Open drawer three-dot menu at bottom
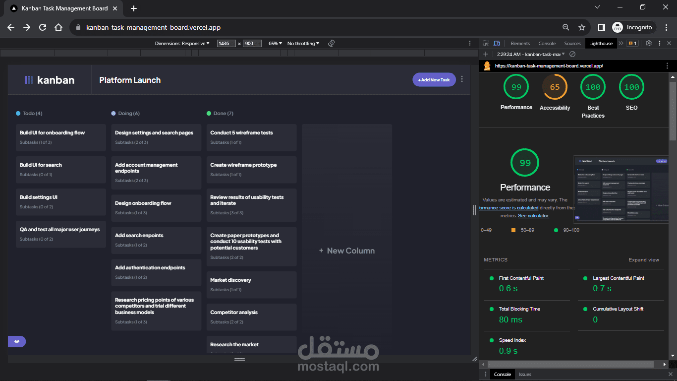The width and height of the screenshot is (677, 381). pos(485,375)
